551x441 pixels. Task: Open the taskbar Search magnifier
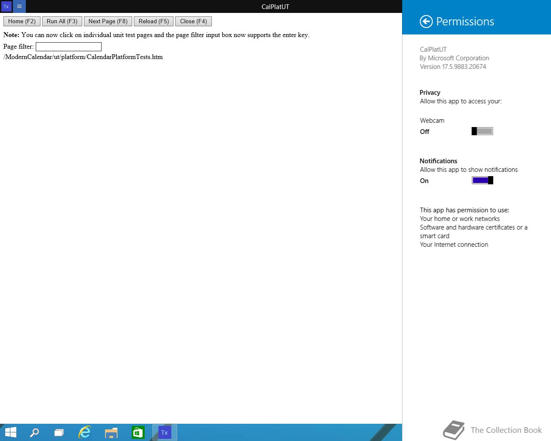pos(34,432)
